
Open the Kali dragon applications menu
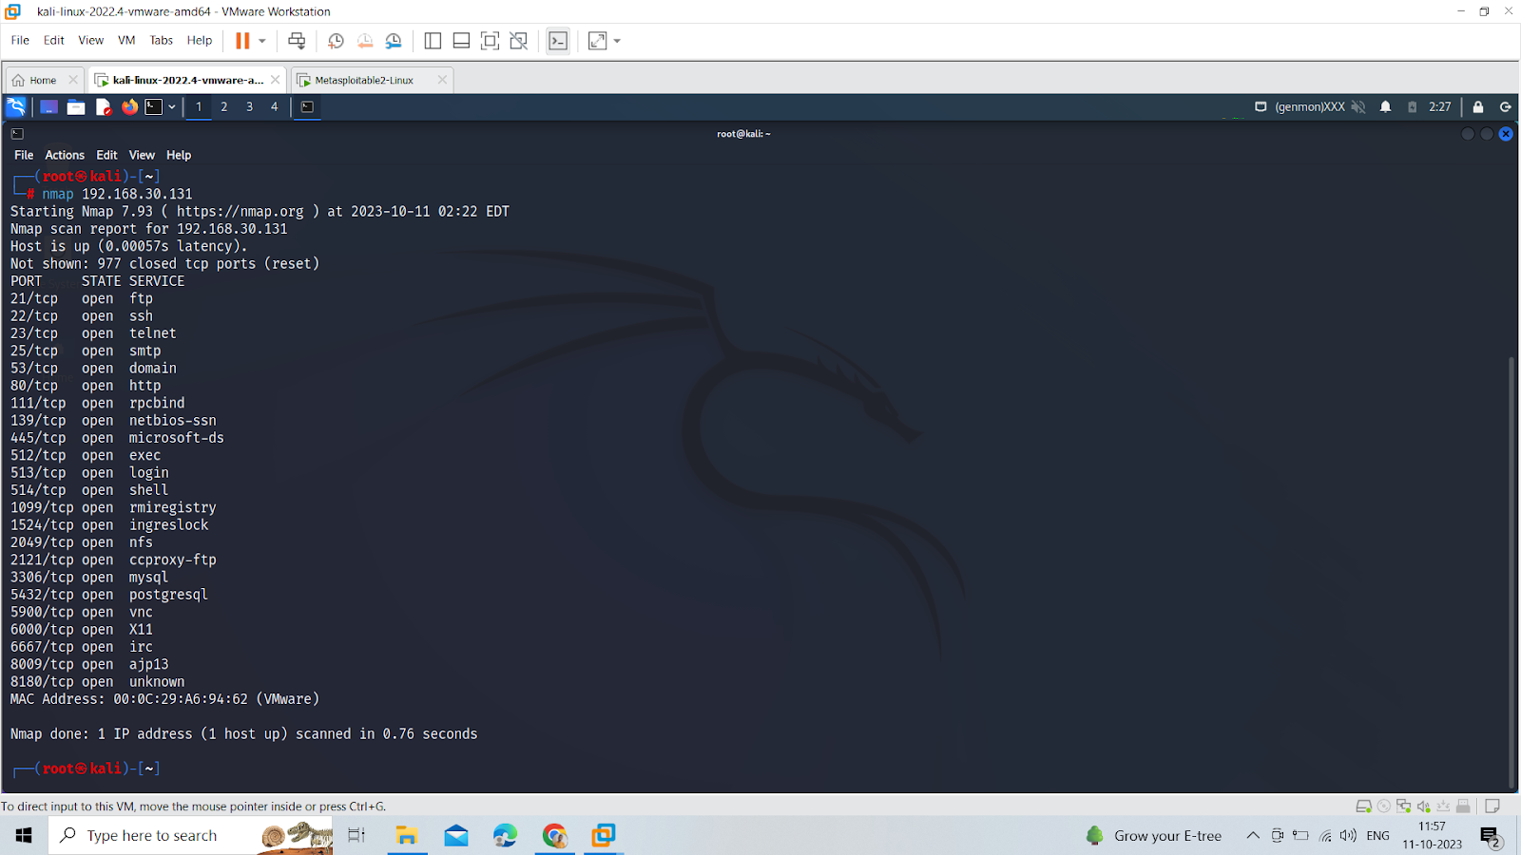click(x=16, y=106)
